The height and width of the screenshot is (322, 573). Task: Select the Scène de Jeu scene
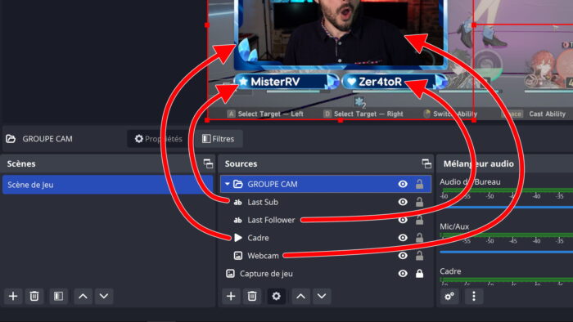point(108,185)
